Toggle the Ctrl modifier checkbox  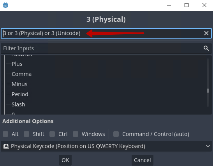coord(52,134)
